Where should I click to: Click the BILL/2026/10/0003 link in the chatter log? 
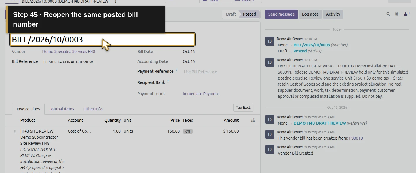pyautogui.click(x=312, y=45)
